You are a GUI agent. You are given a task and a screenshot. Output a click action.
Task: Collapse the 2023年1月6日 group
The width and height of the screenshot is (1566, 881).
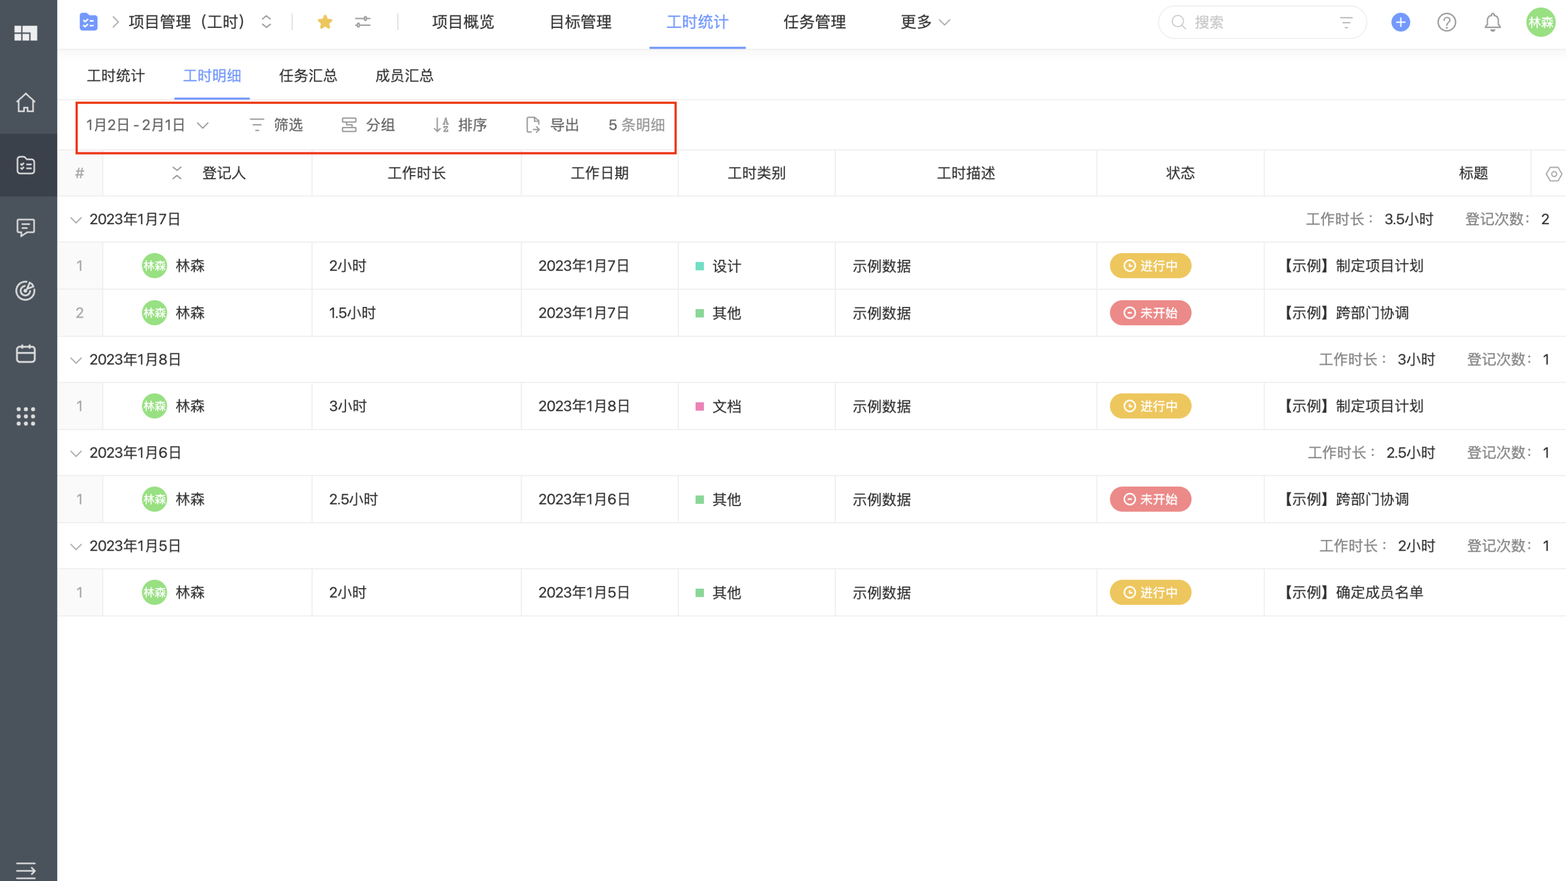[76, 453]
